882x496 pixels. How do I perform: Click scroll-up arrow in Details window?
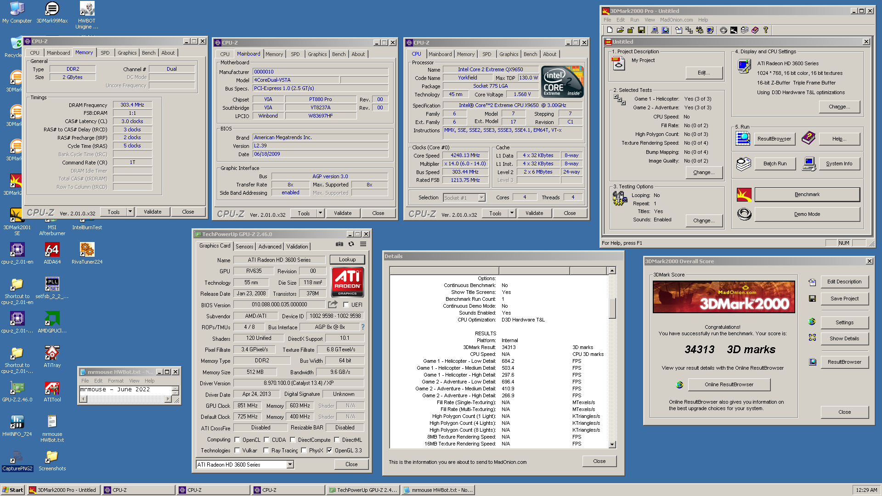pyautogui.click(x=612, y=271)
